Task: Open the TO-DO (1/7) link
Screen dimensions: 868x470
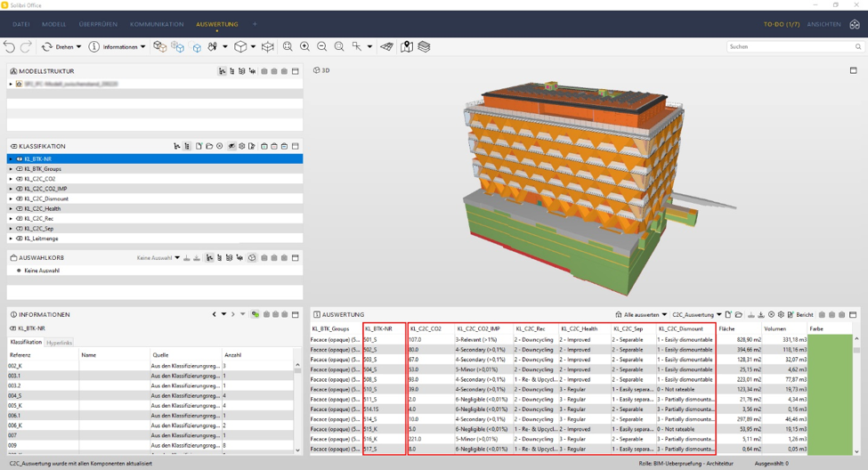Action: (781, 24)
